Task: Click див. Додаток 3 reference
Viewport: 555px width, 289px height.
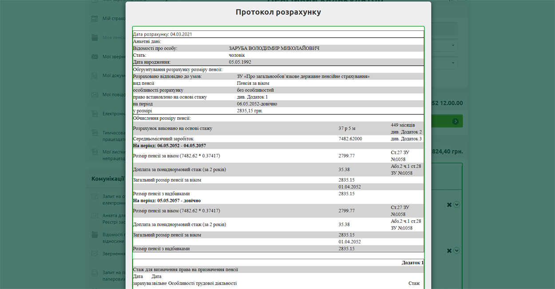Action: tap(406, 139)
